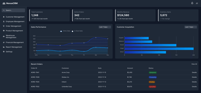Click the Customer Management people icon
Screen dimensions: 201x93
tap(4, 17)
